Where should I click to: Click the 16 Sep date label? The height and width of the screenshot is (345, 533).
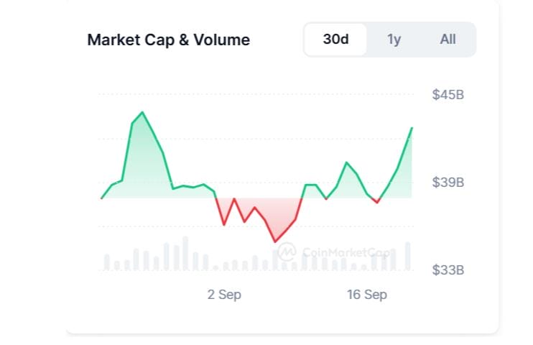click(x=367, y=295)
